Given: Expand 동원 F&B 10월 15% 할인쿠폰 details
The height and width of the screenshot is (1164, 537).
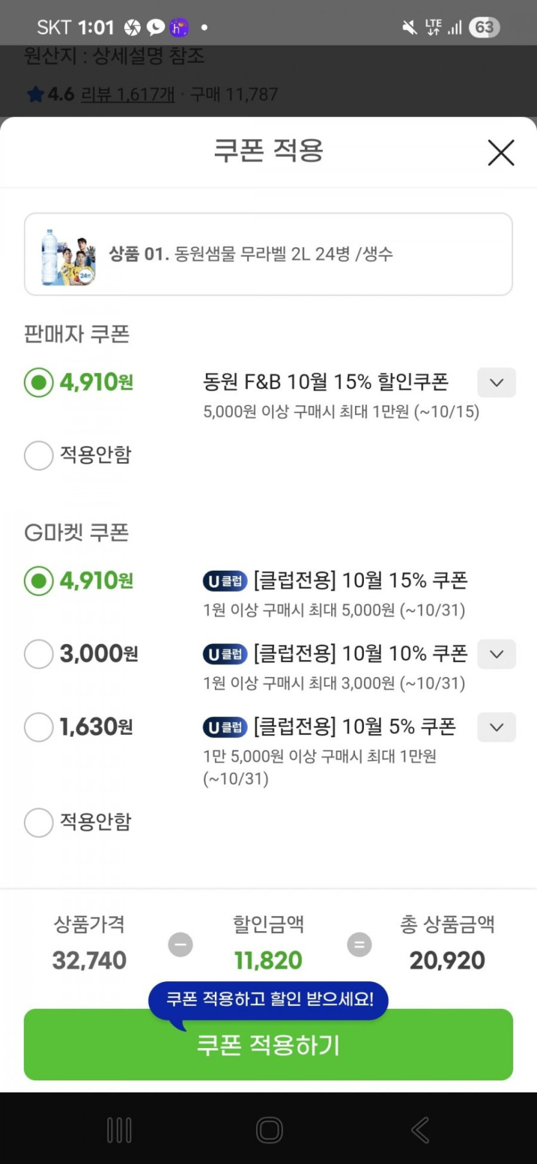Looking at the screenshot, I should (x=496, y=383).
